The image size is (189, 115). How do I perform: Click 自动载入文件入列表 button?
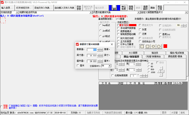click(x=64, y=8)
